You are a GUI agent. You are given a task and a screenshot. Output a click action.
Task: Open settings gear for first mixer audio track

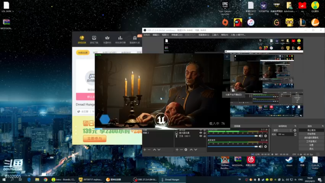pyautogui.click(x=266, y=136)
